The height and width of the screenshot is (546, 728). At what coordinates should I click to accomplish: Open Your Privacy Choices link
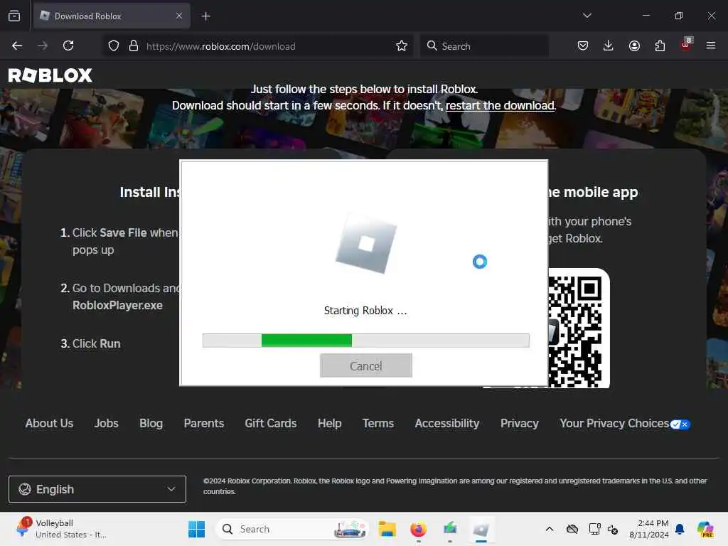pos(614,424)
